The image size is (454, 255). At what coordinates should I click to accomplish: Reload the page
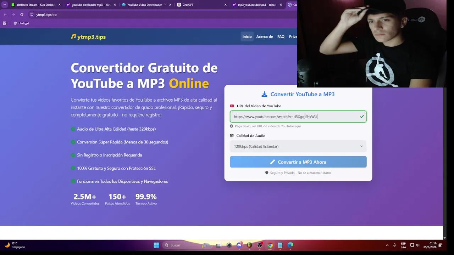[x=22, y=15]
